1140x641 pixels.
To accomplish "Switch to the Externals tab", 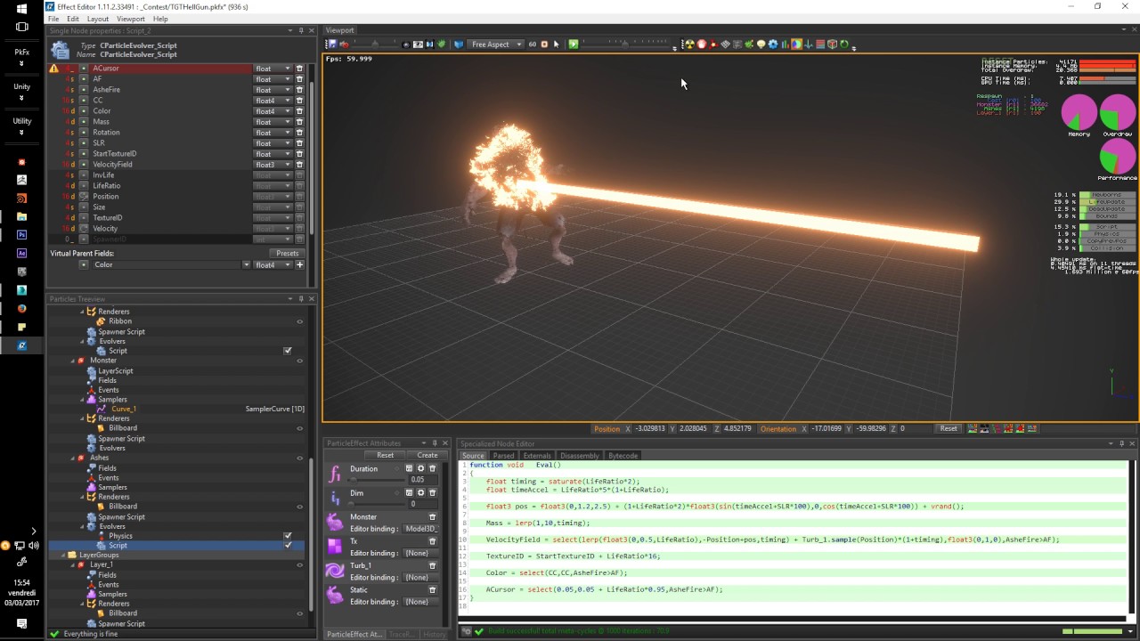I will pos(537,456).
